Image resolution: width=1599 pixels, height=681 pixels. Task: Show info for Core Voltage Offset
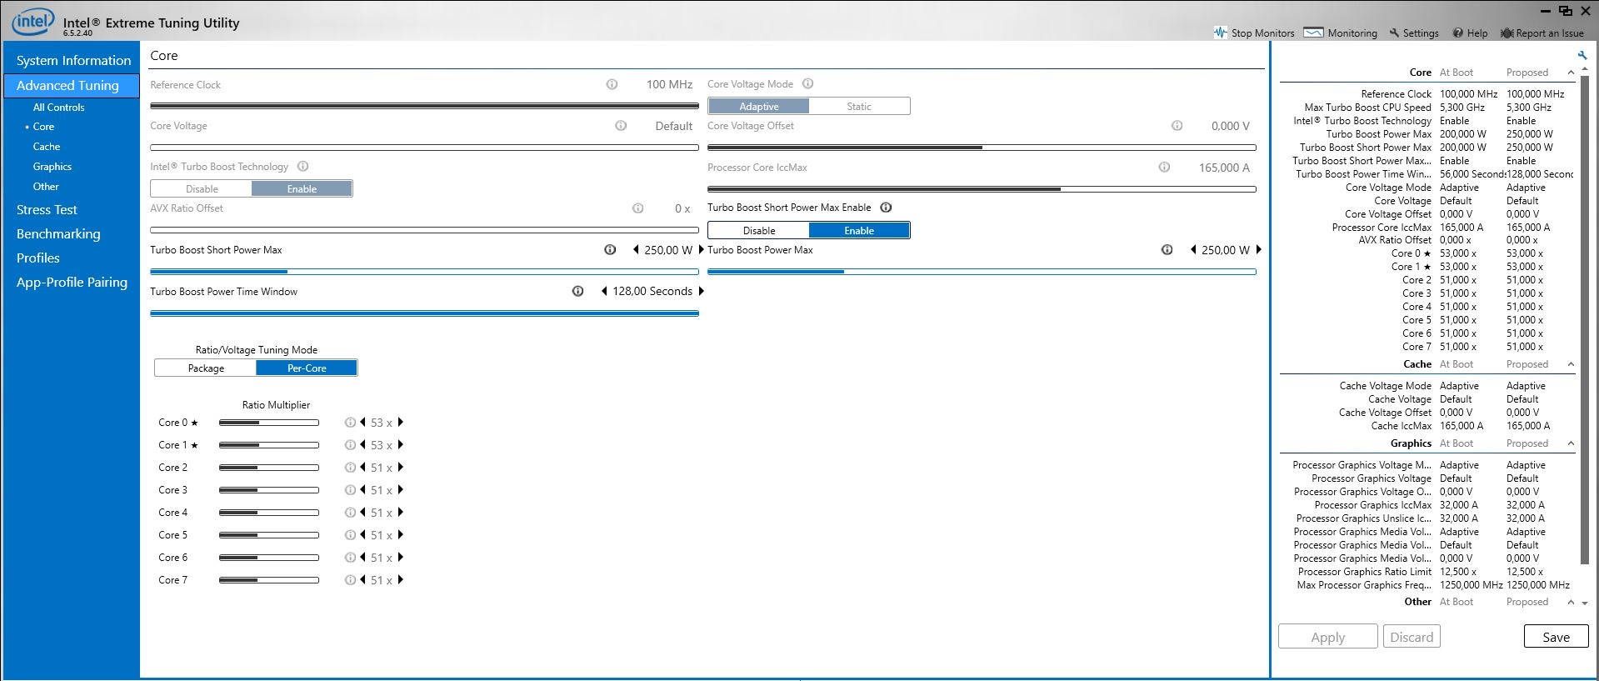(1177, 126)
